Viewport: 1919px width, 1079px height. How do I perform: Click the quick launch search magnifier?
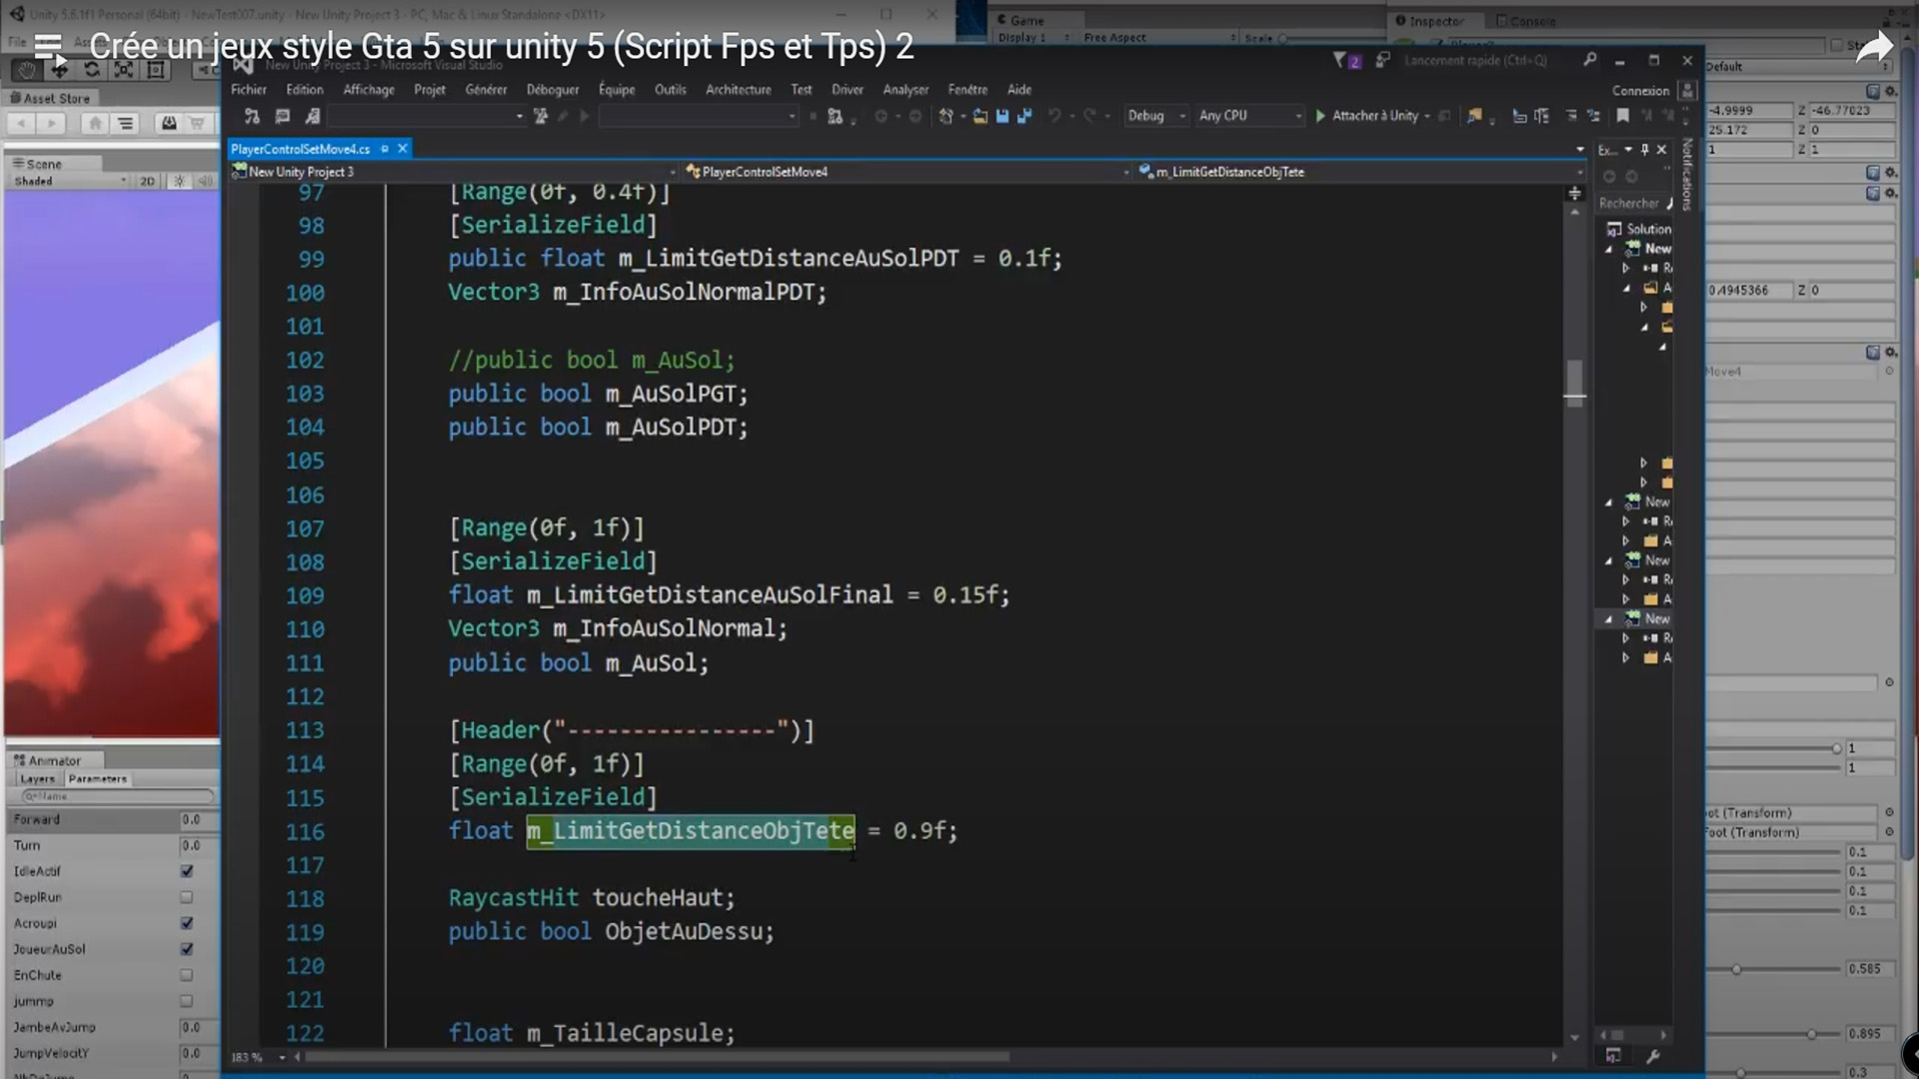point(1589,60)
